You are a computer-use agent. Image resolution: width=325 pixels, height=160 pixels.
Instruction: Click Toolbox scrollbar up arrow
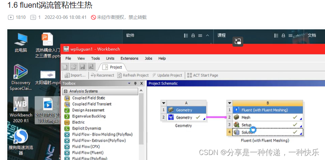pos(141,91)
